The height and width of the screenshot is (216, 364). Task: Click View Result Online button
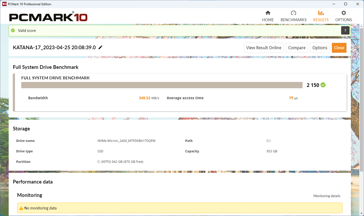pyautogui.click(x=264, y=48)
